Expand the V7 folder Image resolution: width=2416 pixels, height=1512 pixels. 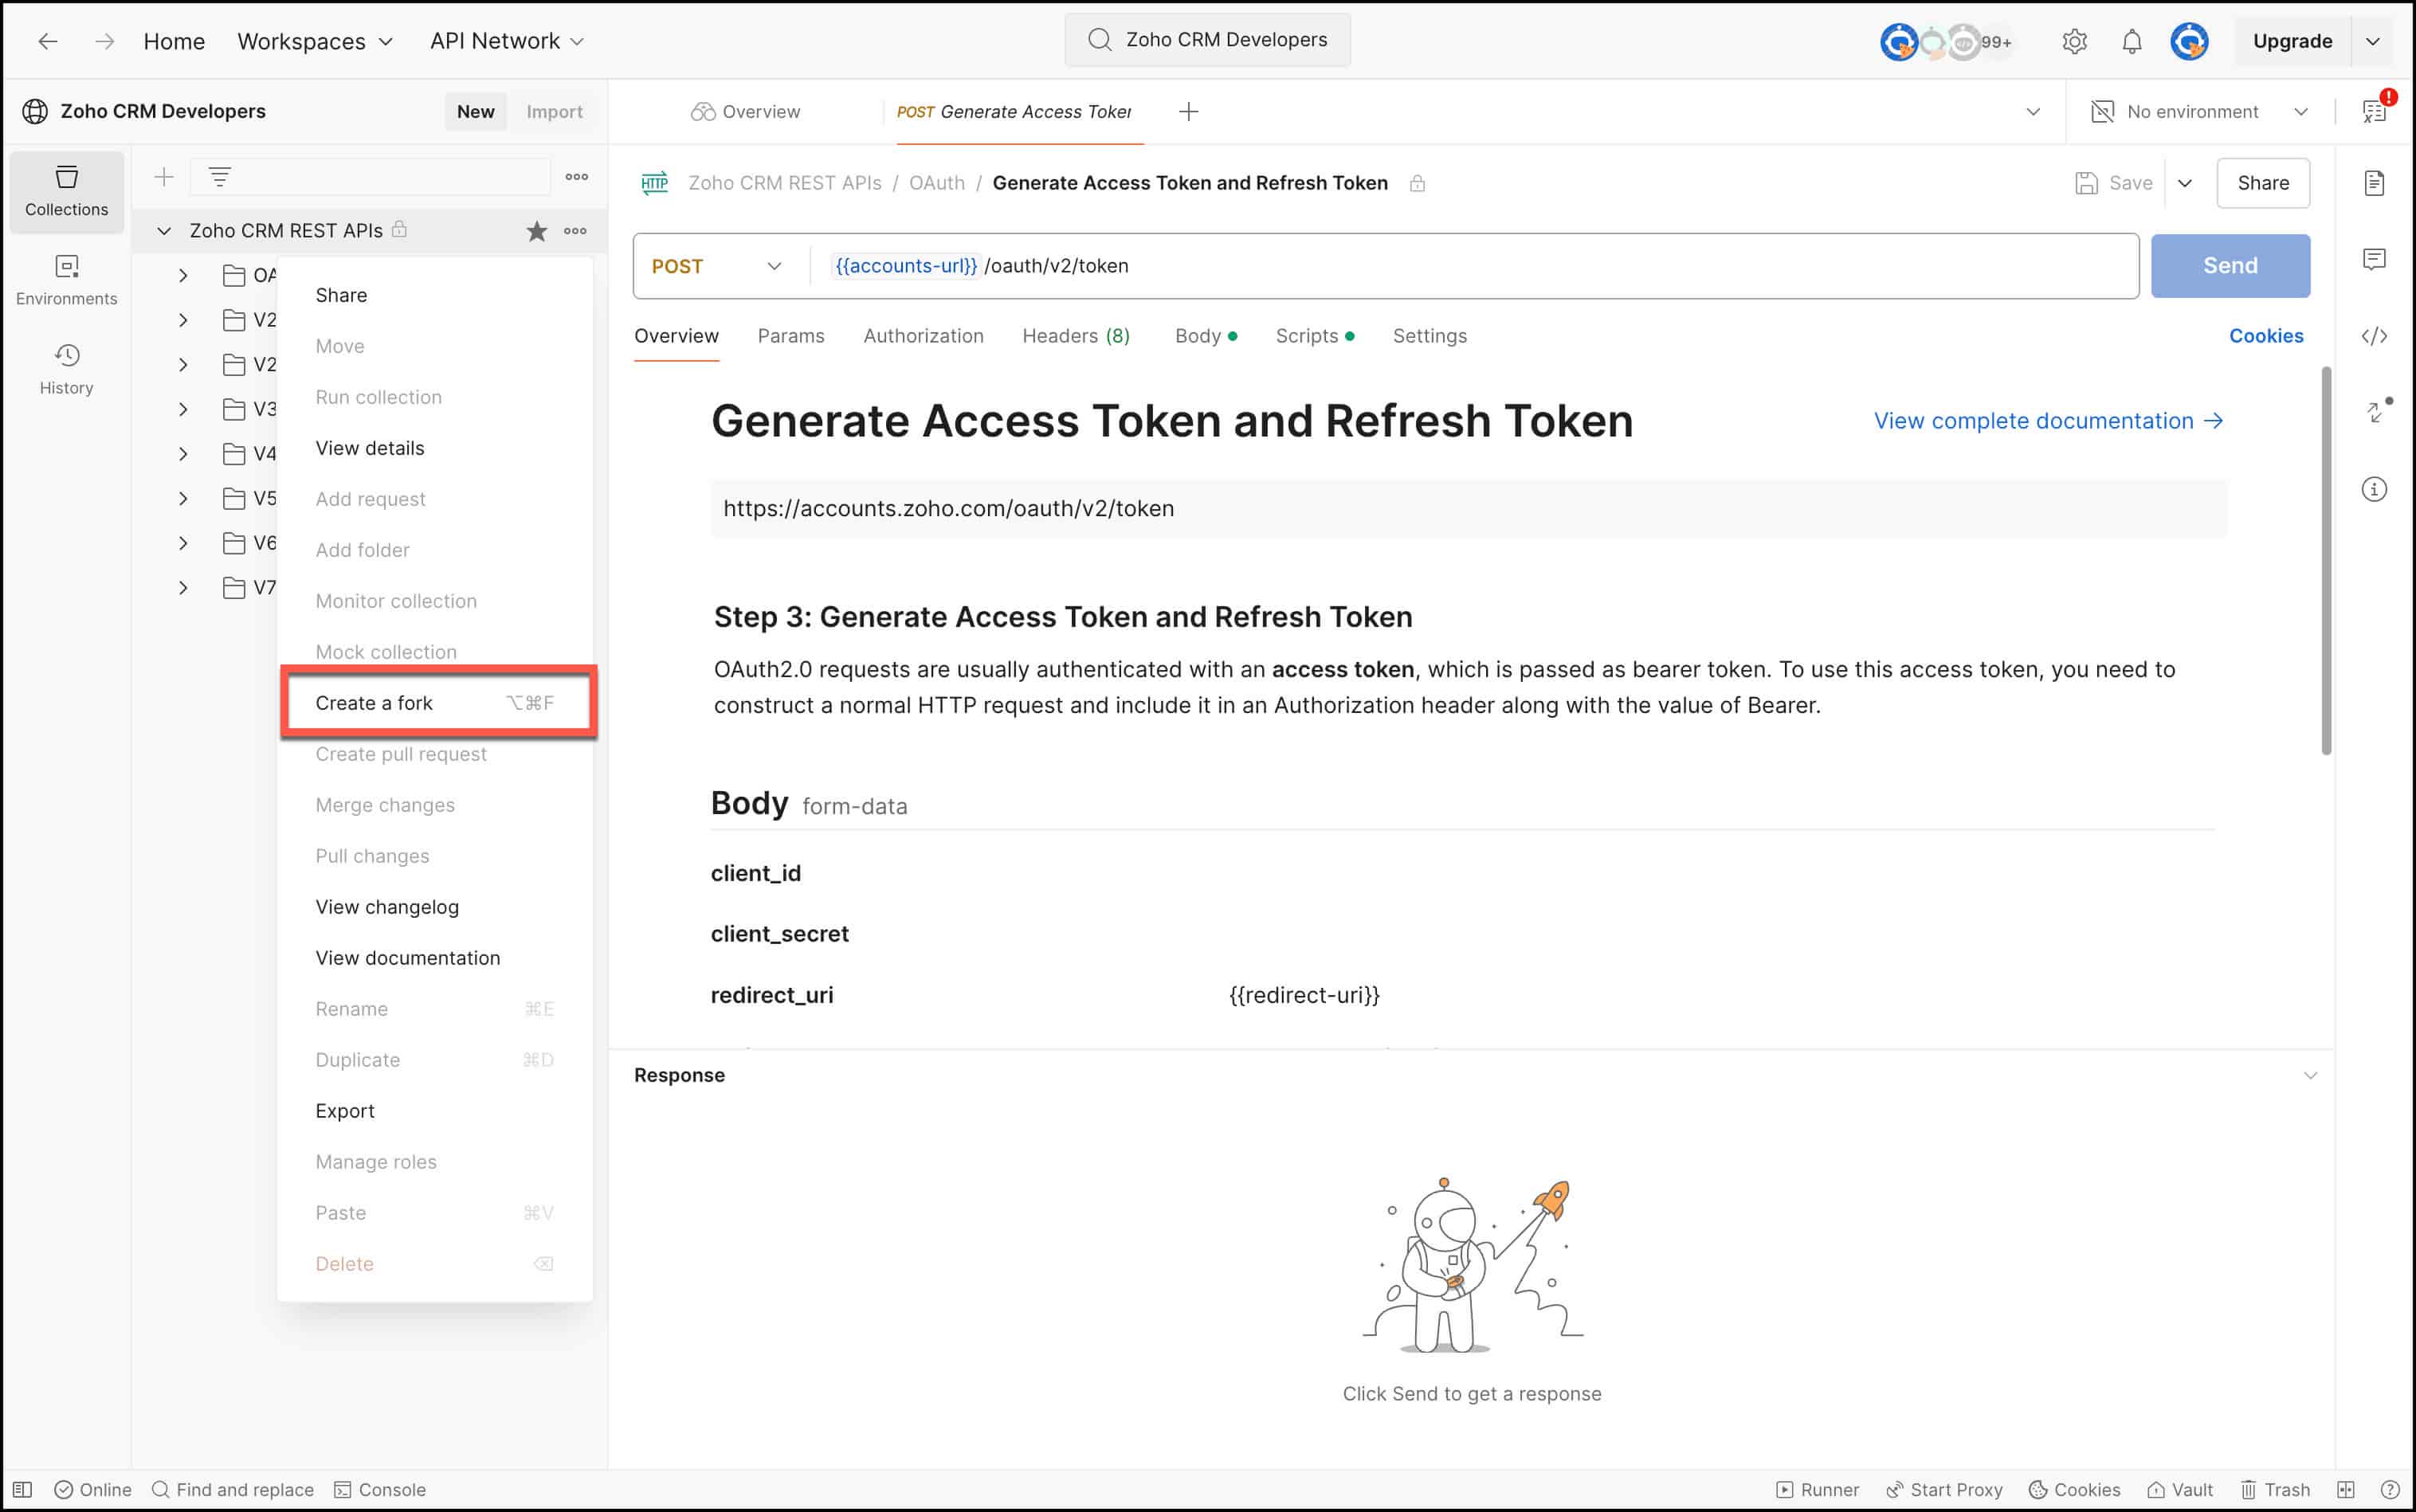tap(183, 588)
